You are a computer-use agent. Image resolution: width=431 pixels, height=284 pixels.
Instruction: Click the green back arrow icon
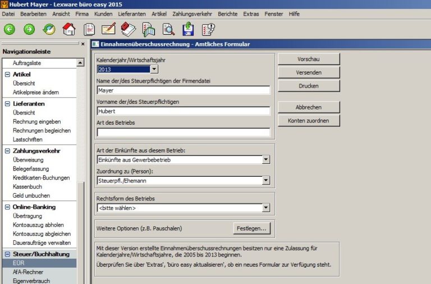(10, 29)
